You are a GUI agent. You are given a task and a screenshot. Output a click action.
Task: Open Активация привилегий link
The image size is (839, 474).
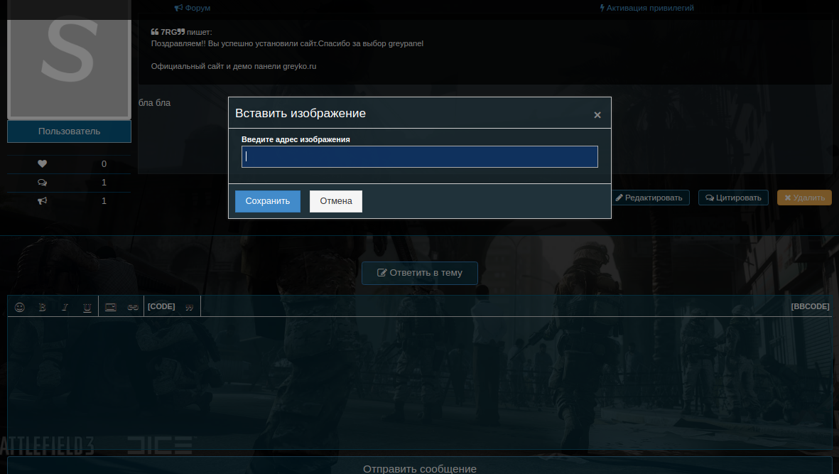(647, 8)
